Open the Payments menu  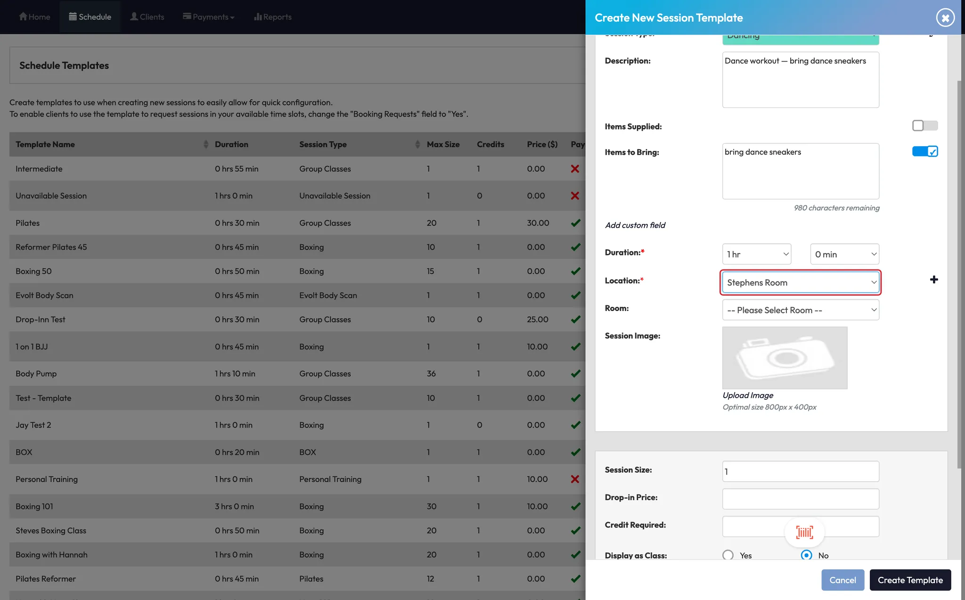point(209,17)
